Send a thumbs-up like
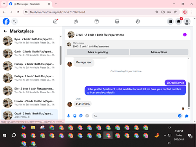The width and height of the screenshot is (196, 147). 187,116
